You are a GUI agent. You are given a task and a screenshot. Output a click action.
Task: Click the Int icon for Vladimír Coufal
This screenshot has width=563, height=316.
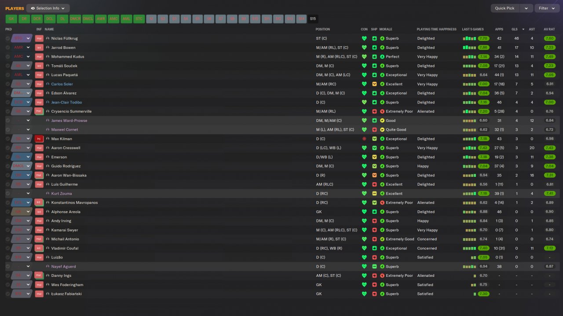(x=39, y=248)
